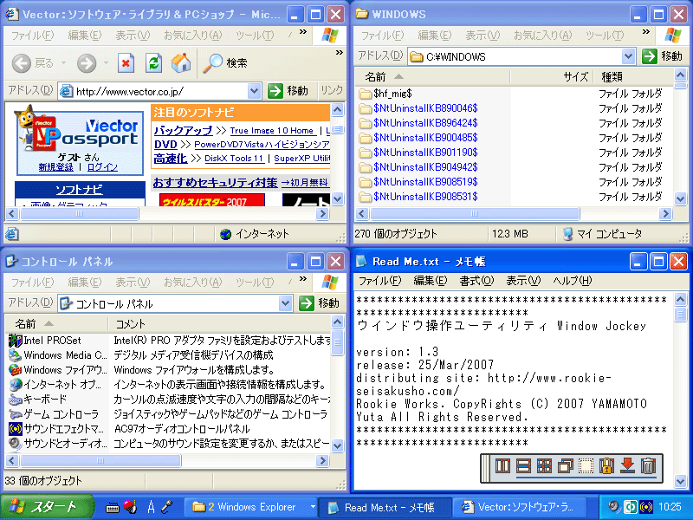The width and height of the screenshot is (693, 520).
Task: Select Windows Firewall icon in Control Panel
Action: click(15, 370)
